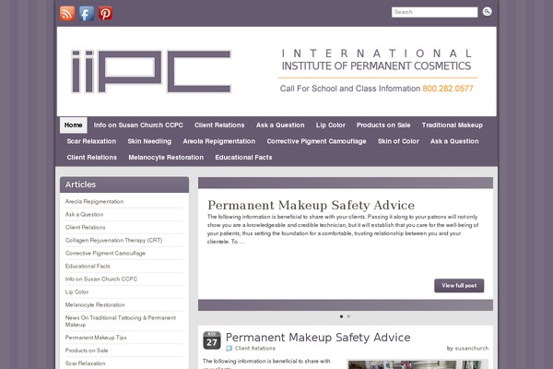Open Melanocyte Restoration in navigation menu
The width and height of the screenshot is (553, 369).
tap(166, 158)
